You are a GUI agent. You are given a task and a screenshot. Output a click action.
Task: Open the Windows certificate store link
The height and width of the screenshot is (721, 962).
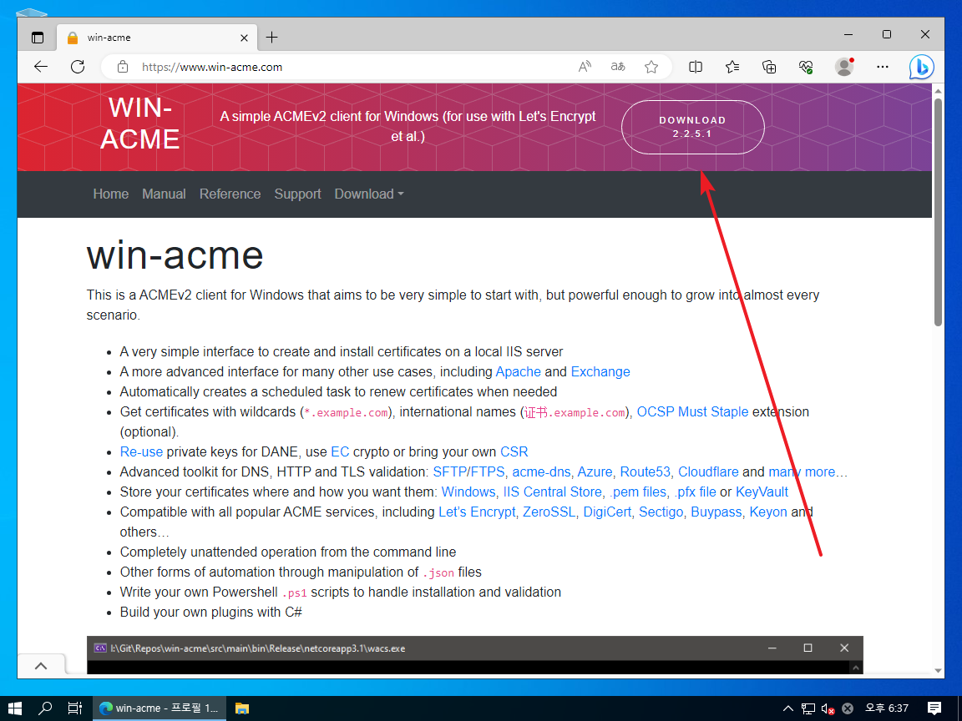click(x=468, y=492)
